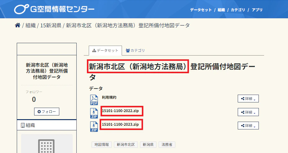
Task: Click the 新潟市北区 dataset breadcrumb link
Action: tap(128, 25)
